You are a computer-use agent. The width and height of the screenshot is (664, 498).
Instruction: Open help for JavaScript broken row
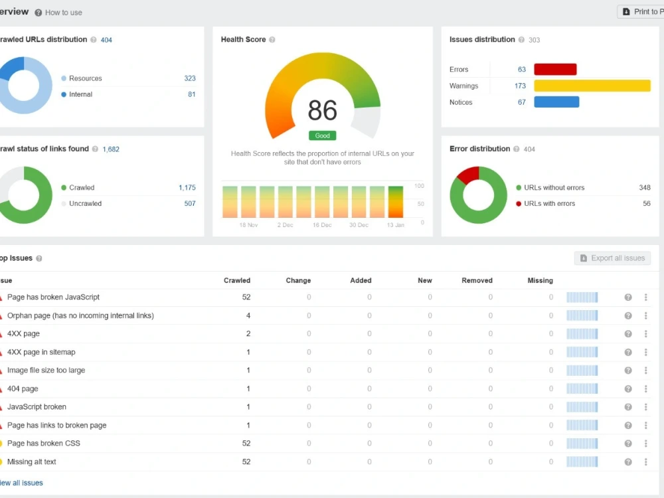pos(628,407)
